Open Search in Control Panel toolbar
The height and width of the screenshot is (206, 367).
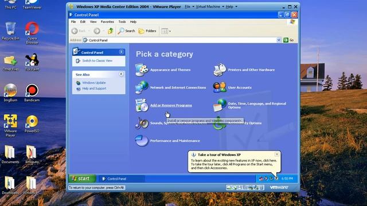pyautogui.click(x=126, y=31)
